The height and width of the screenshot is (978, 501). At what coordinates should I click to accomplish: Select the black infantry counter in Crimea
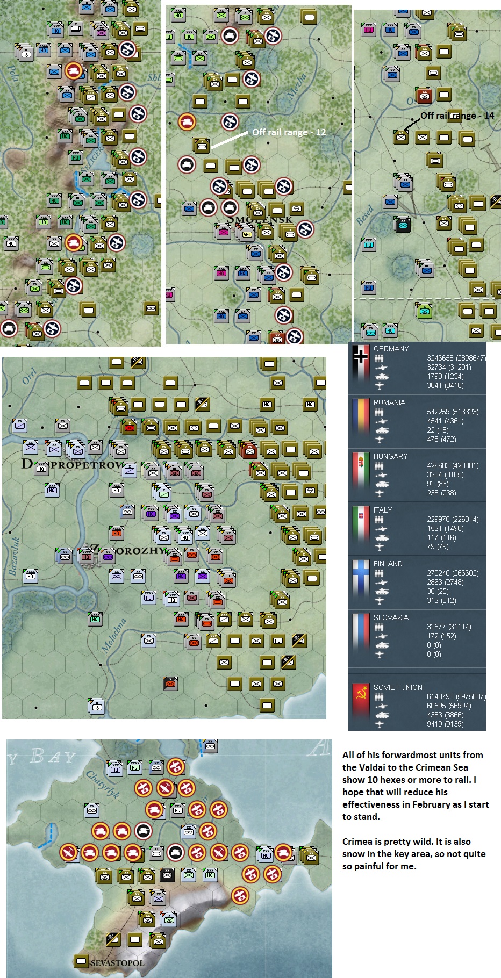click(167, 875)
